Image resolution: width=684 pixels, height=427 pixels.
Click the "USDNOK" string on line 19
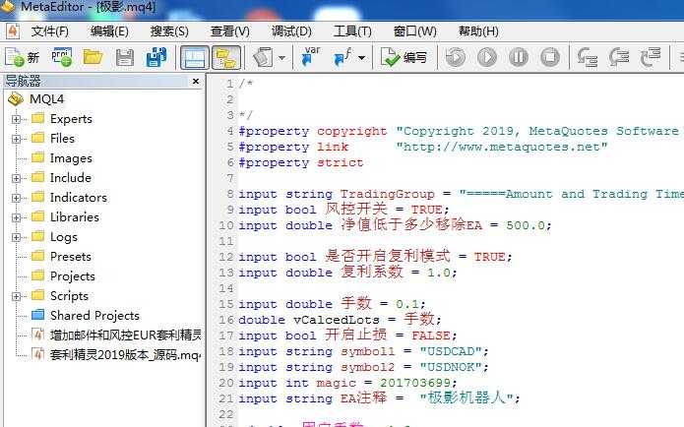coord(451,367)
